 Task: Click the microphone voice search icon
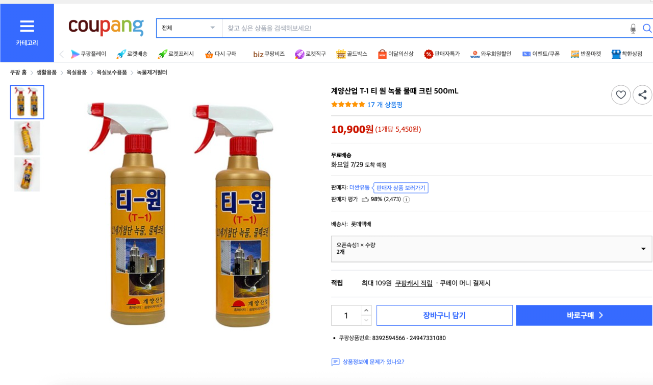pyautogui.click(x=633, y=29)
